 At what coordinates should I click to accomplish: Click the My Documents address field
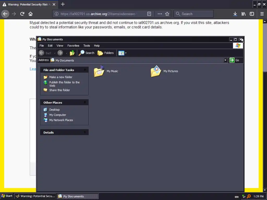[137, 60]
